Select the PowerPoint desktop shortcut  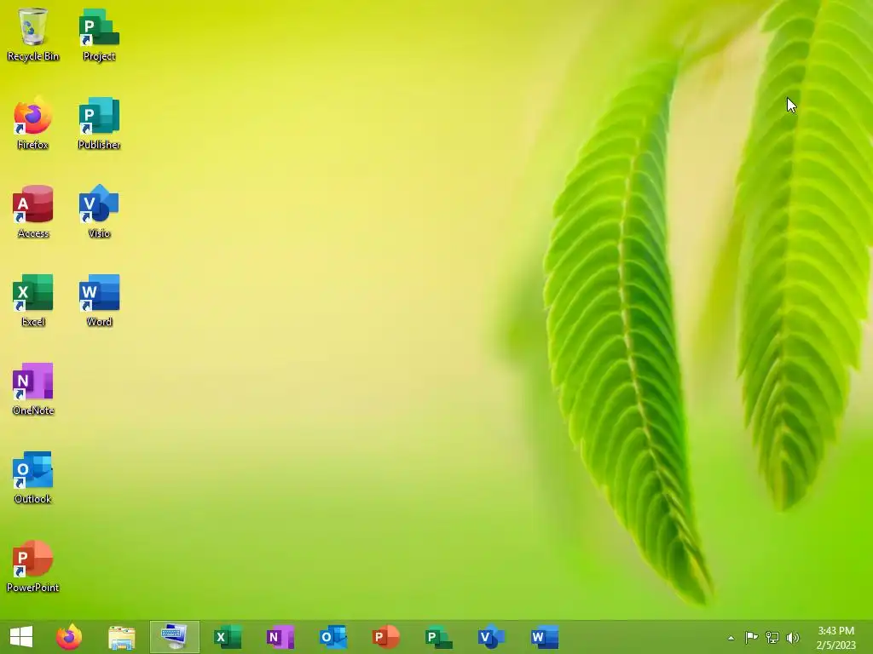33,565
